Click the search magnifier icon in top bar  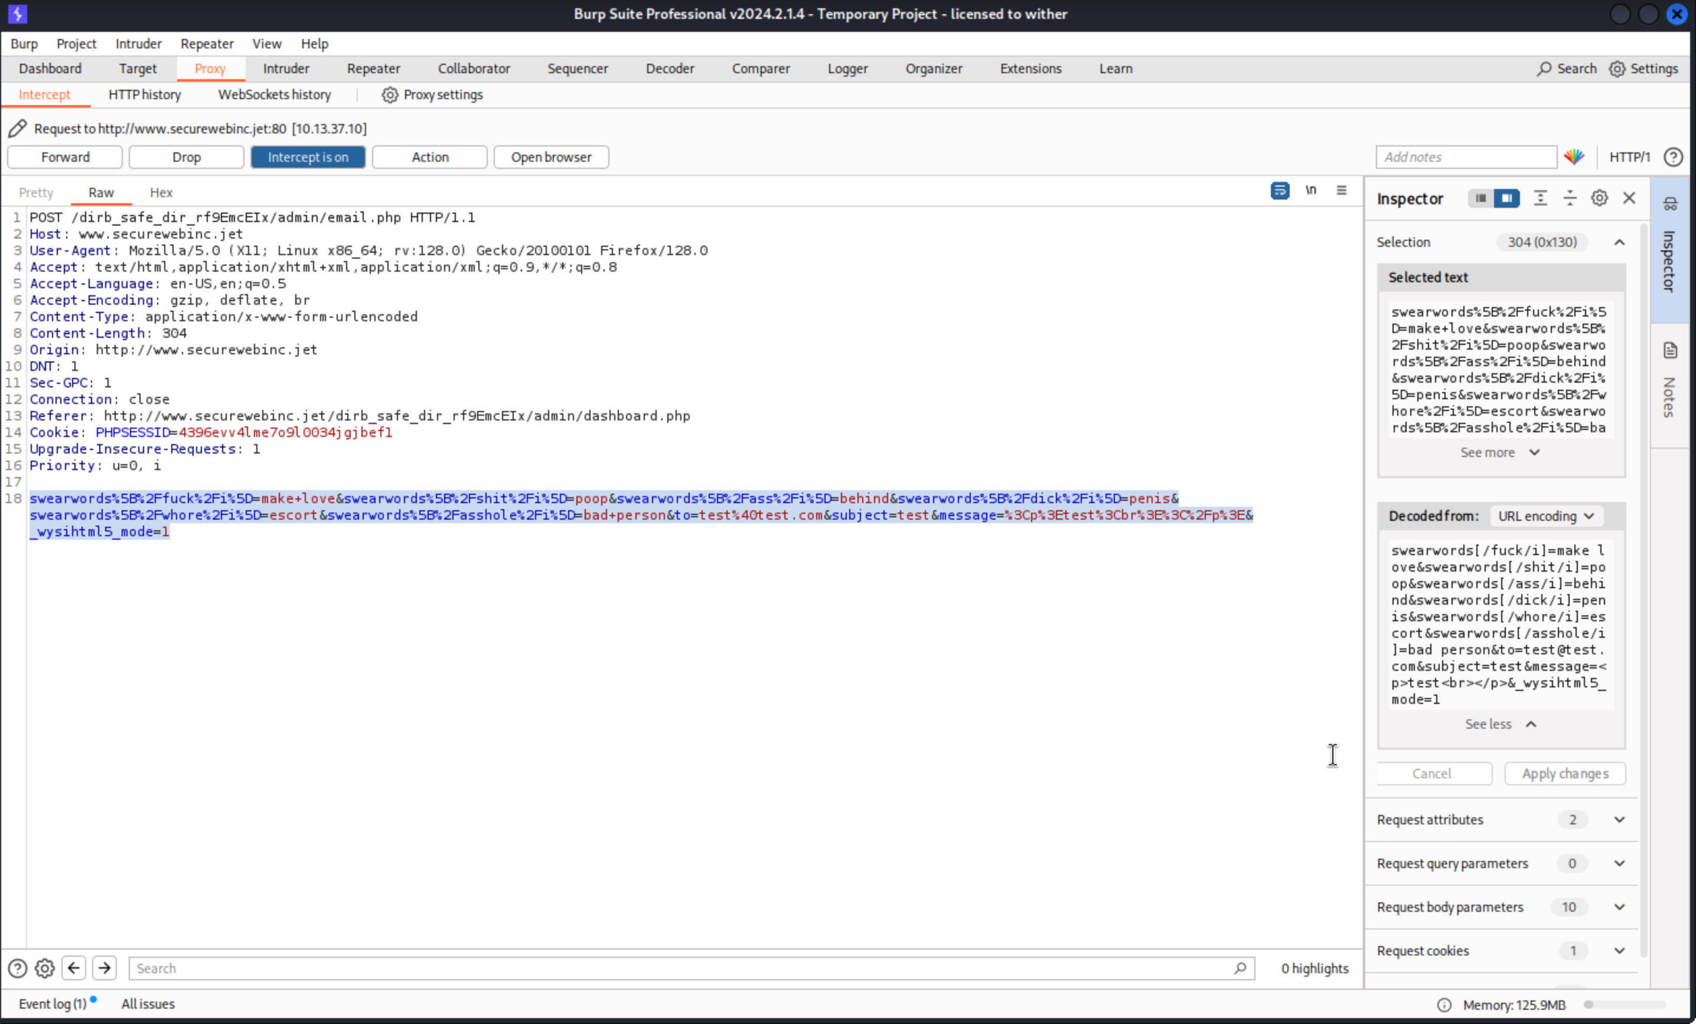point(1544,69)
